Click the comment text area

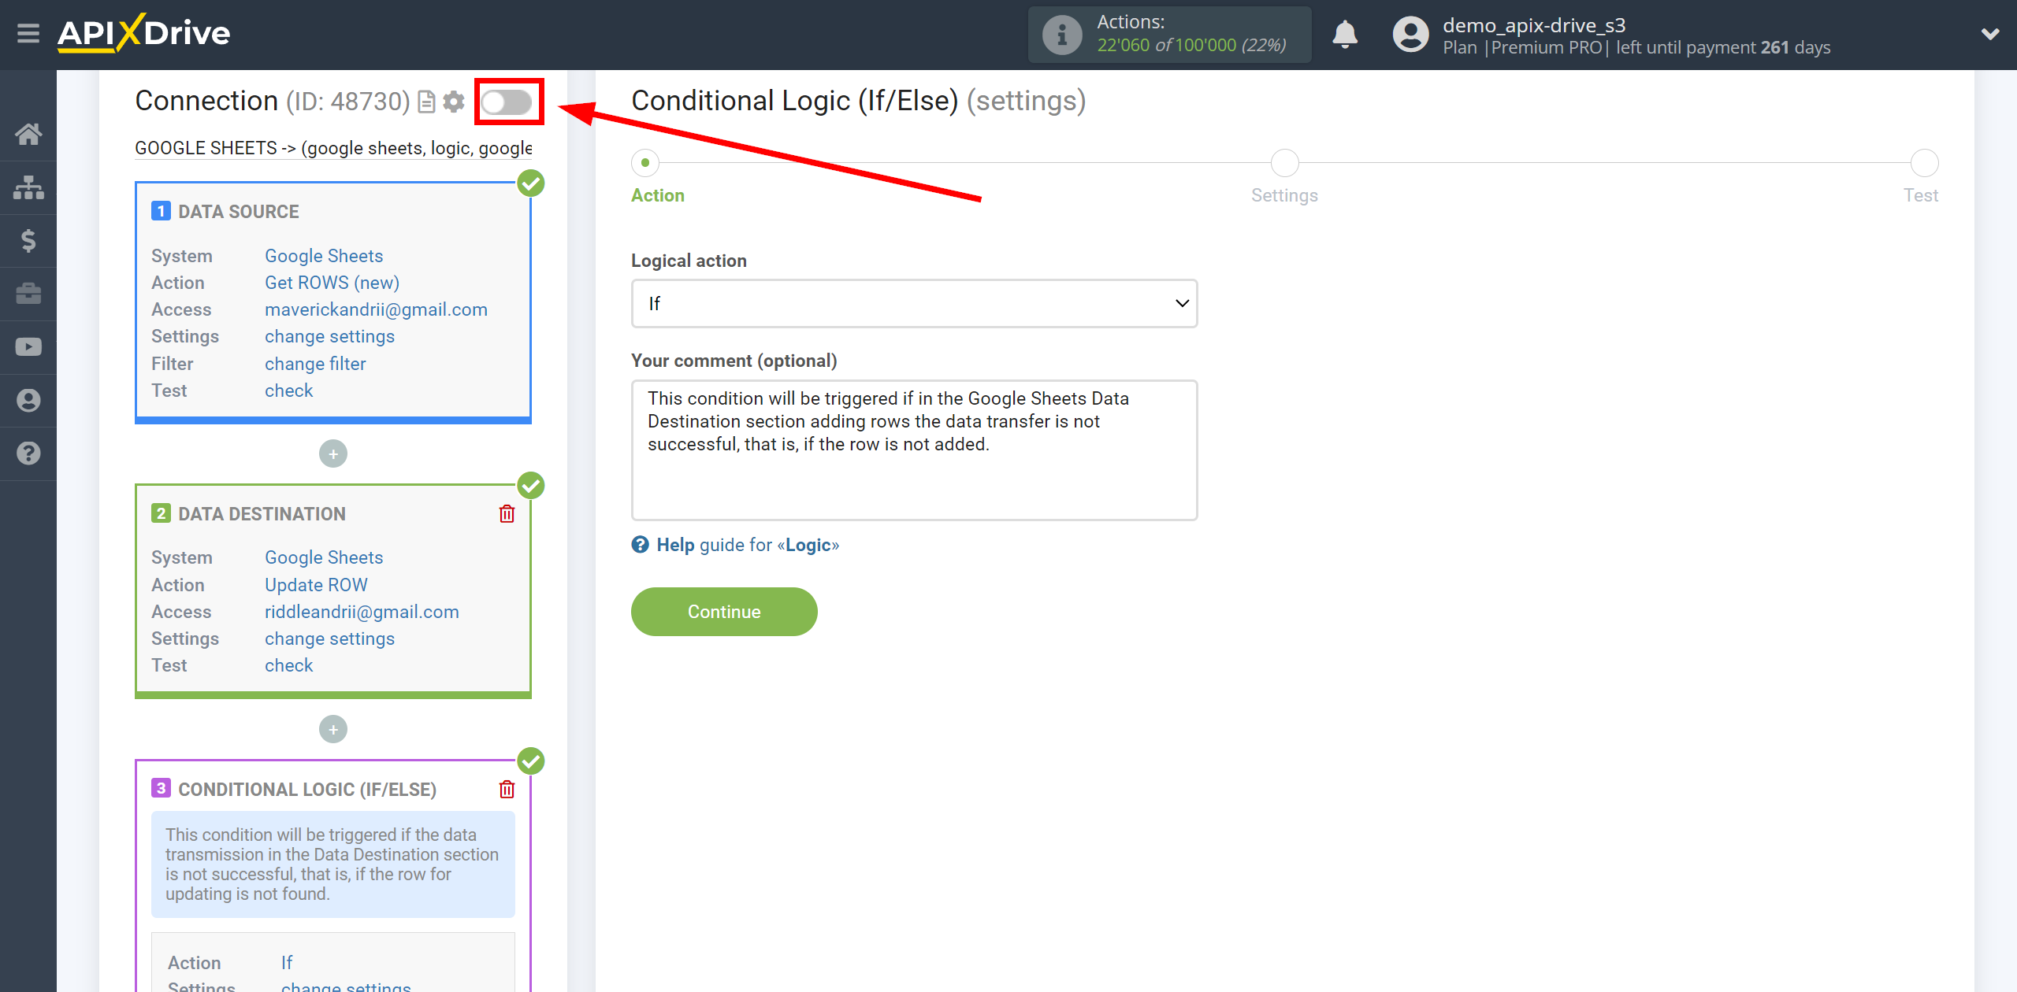click(x=914, y=450)
